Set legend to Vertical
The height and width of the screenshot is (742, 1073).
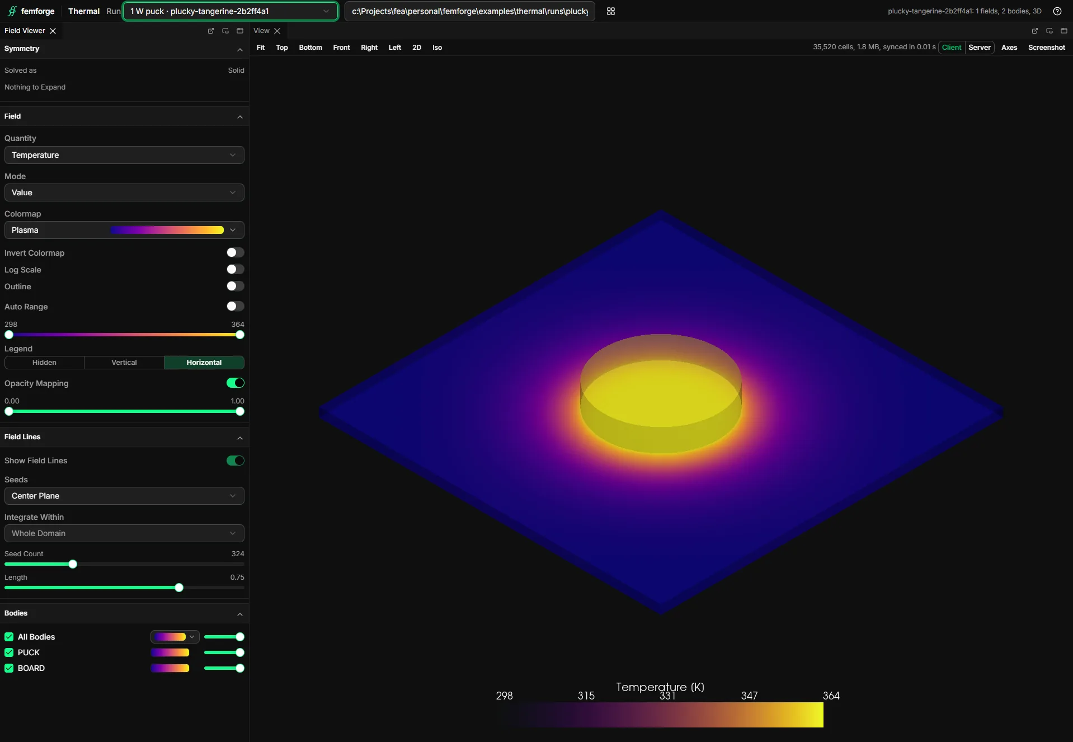[124, 363]
